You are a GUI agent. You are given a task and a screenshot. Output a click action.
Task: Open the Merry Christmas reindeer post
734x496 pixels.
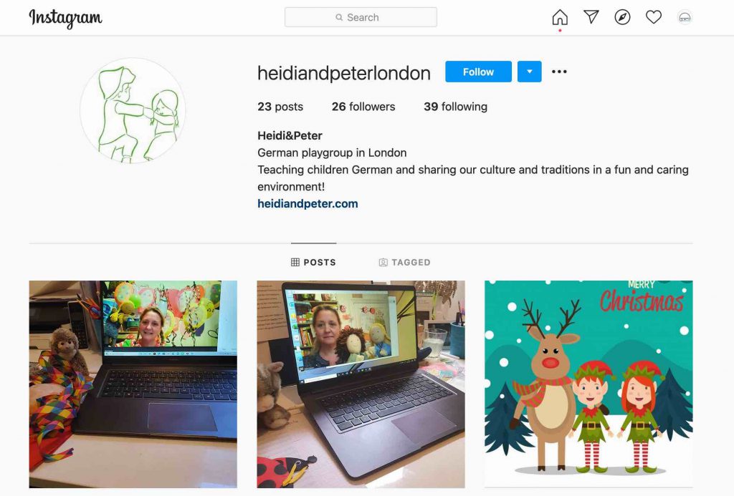588,384
